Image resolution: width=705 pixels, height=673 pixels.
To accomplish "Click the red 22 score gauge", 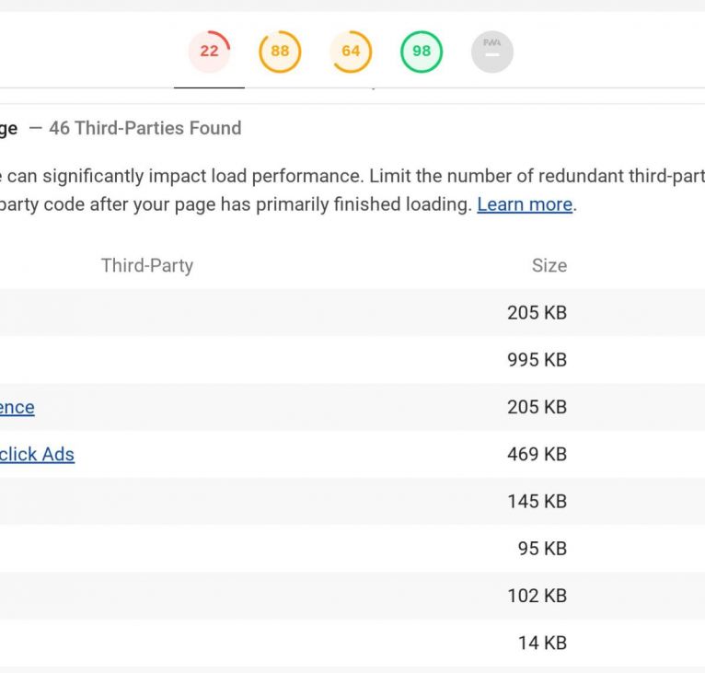I will click(209, 52).
